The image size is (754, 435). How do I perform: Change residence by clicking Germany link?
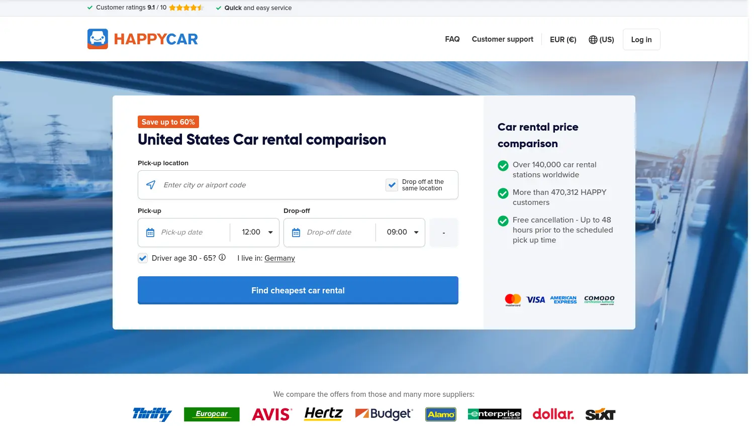[x=279, y=258]
